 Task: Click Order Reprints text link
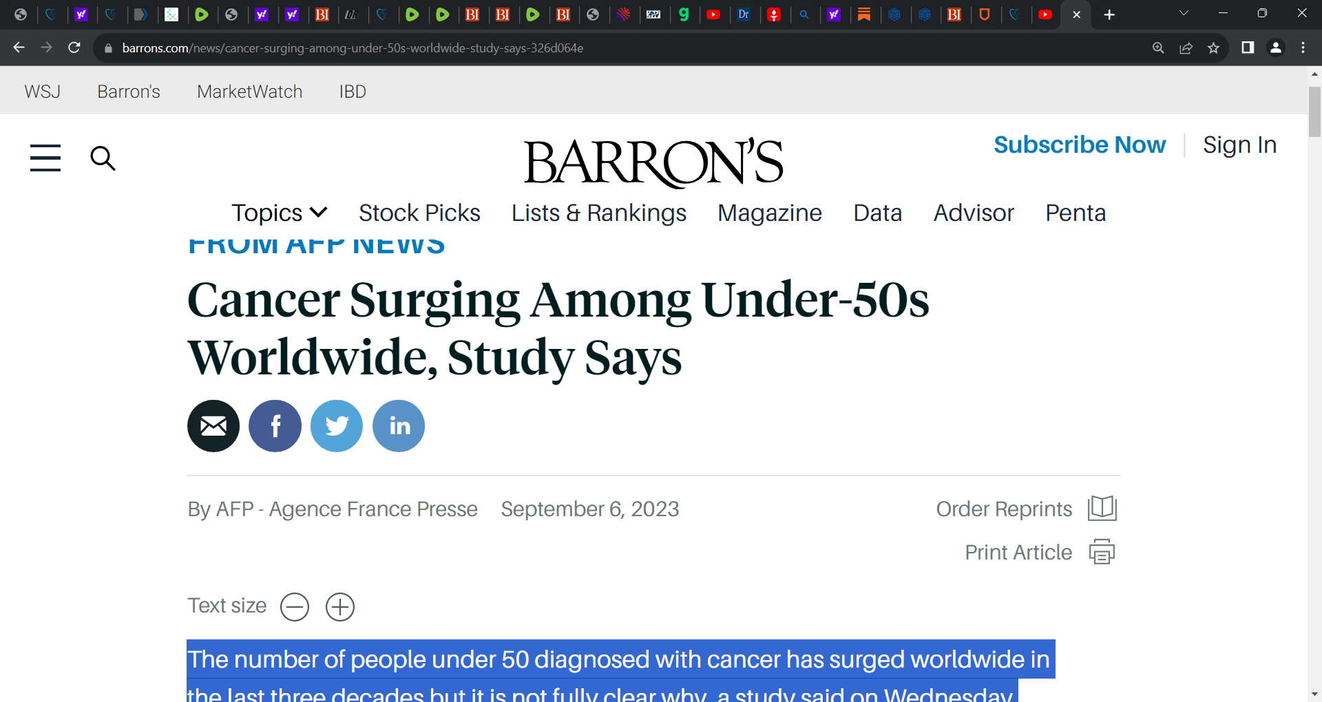click(x=1004, y=509)
